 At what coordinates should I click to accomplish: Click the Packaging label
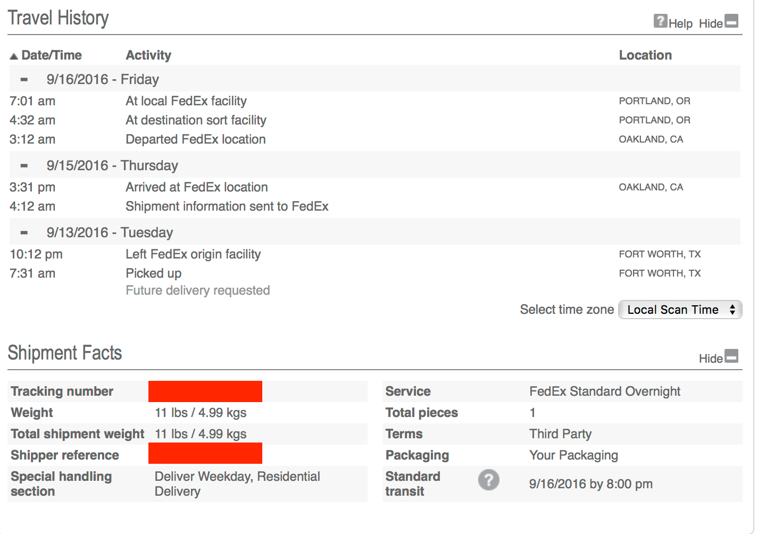[417, 455]
